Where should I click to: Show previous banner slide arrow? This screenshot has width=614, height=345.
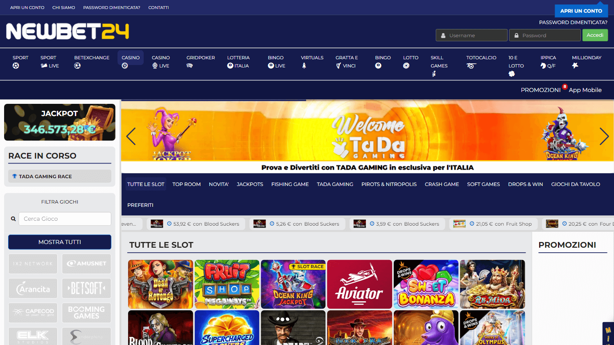click(x=131, y=137)
